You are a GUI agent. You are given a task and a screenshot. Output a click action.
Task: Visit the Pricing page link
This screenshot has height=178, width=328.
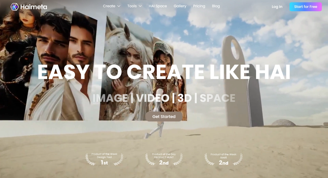pyautogui.click(x=199, y=6)
